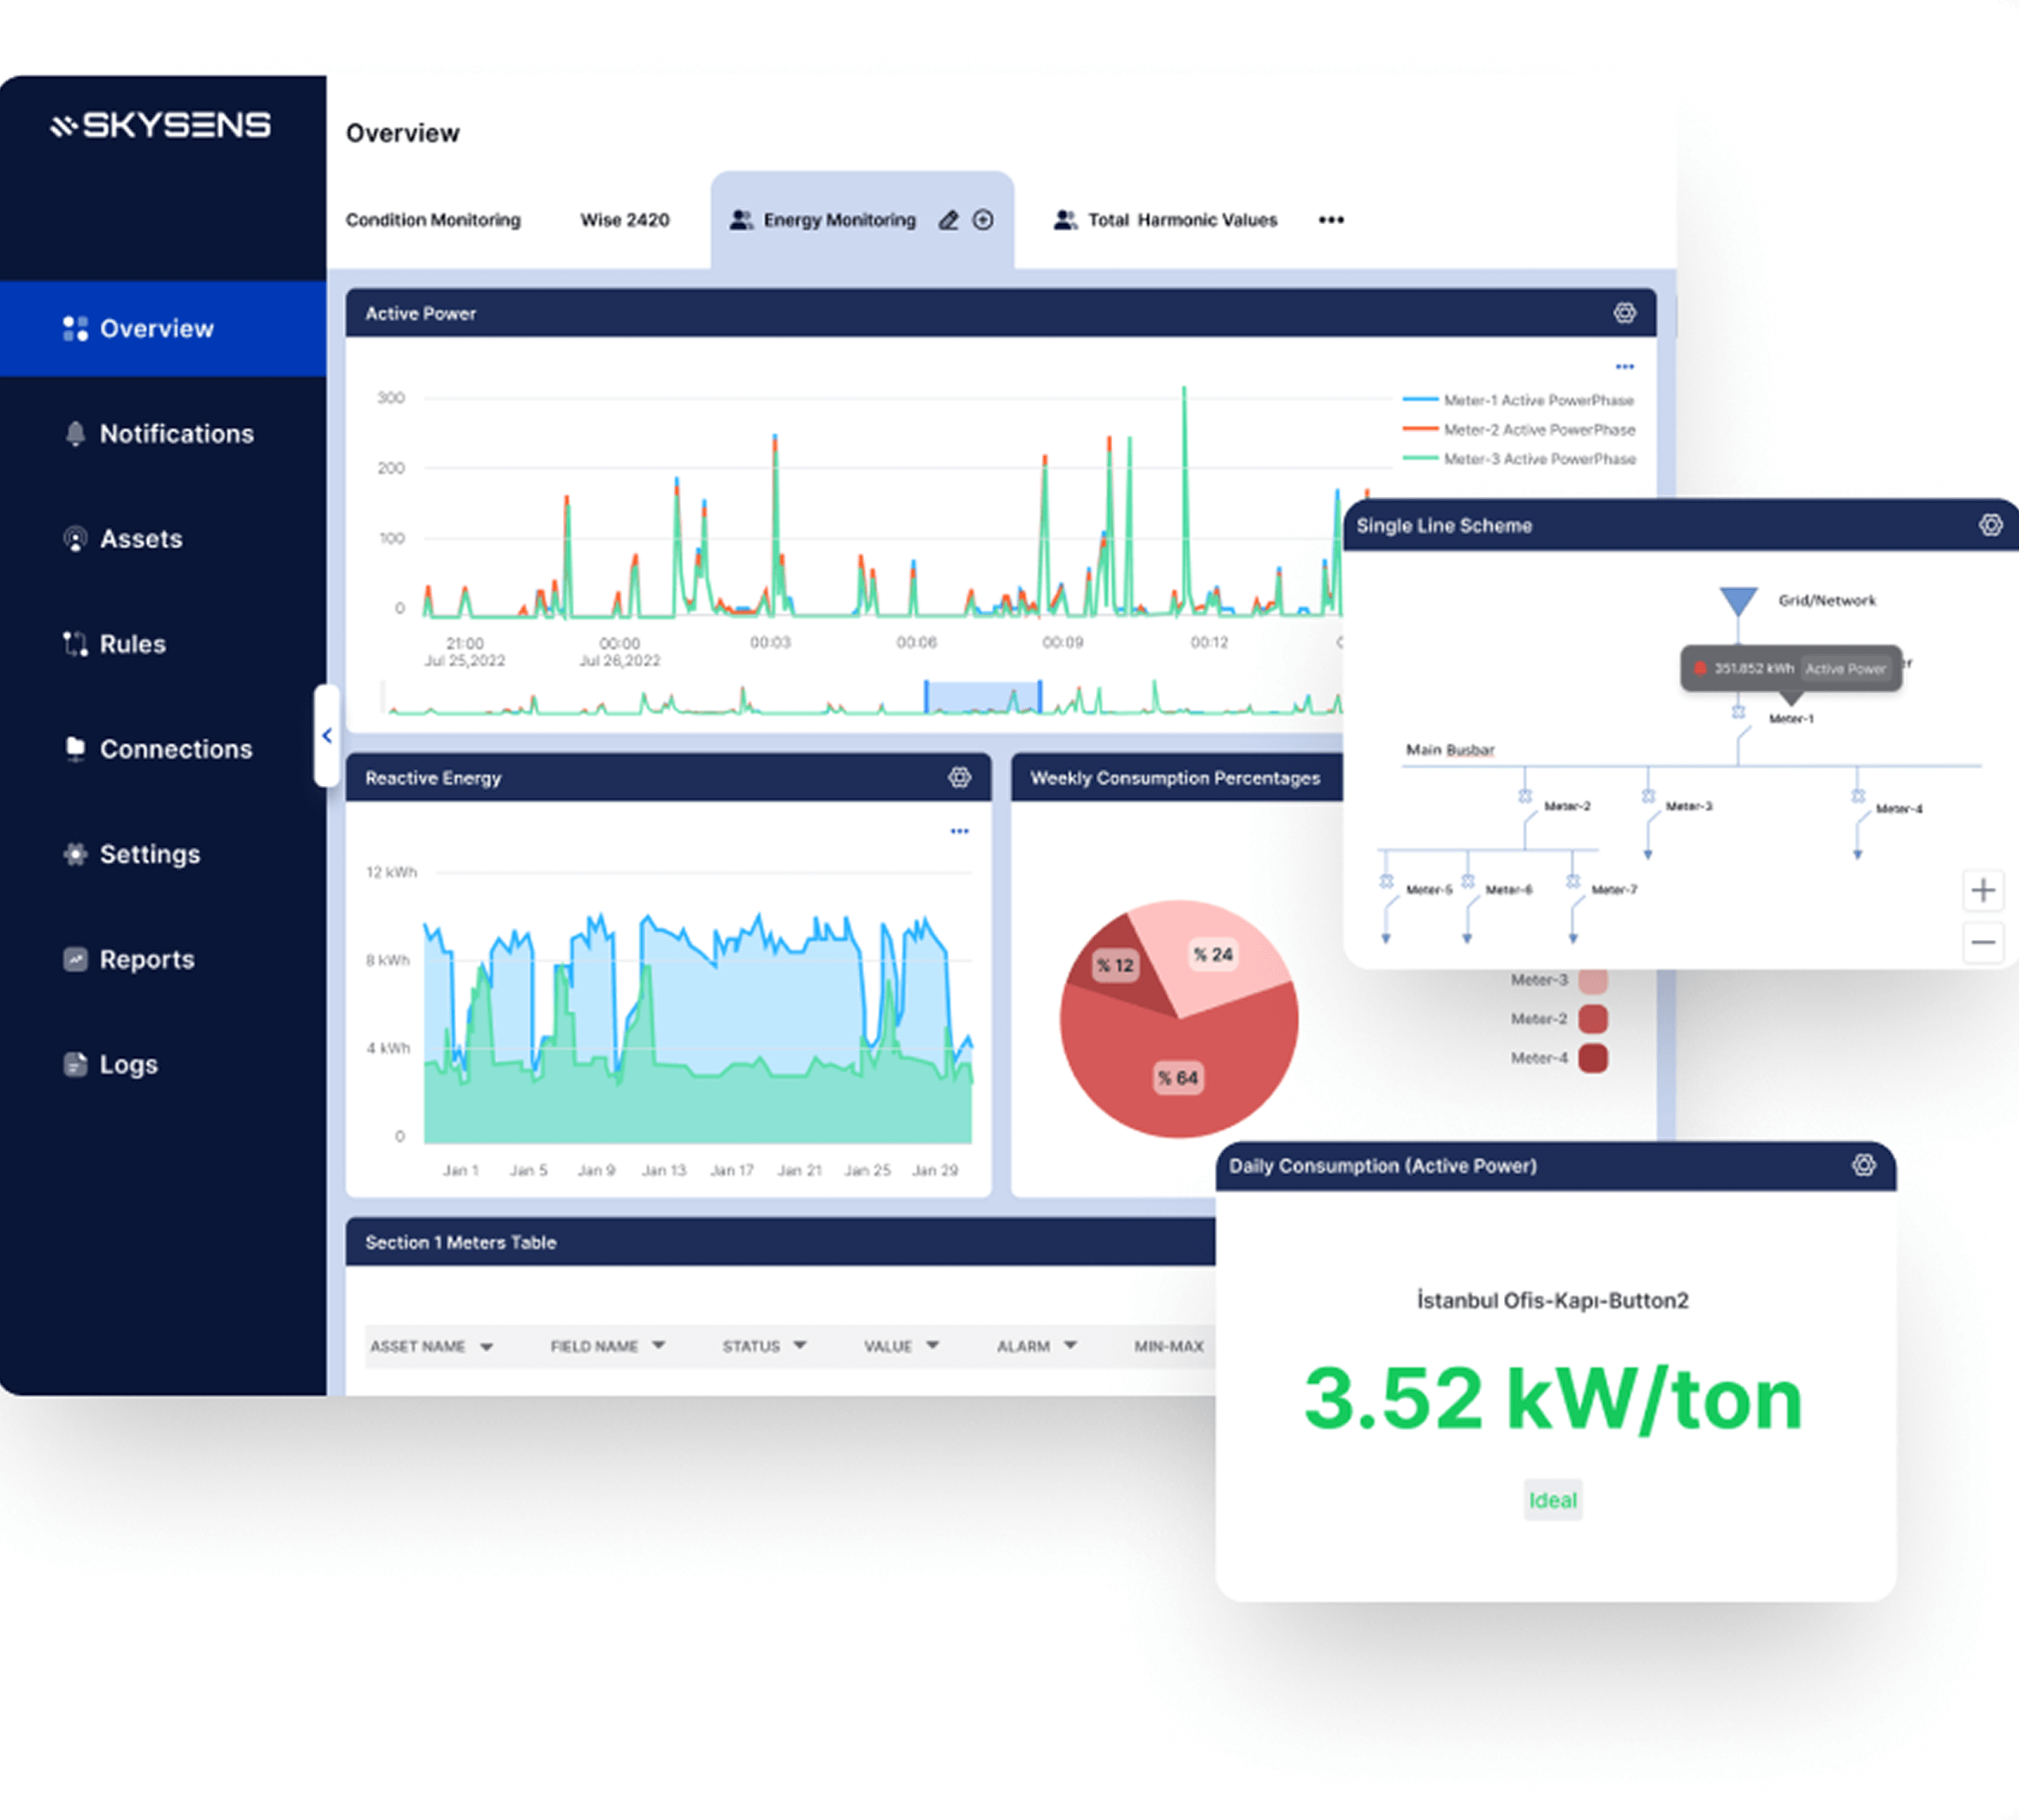Collapse the sidebar with the chevron handle
The height and width of the screenshot is (1820, 2019).
[x=326, y=736]
